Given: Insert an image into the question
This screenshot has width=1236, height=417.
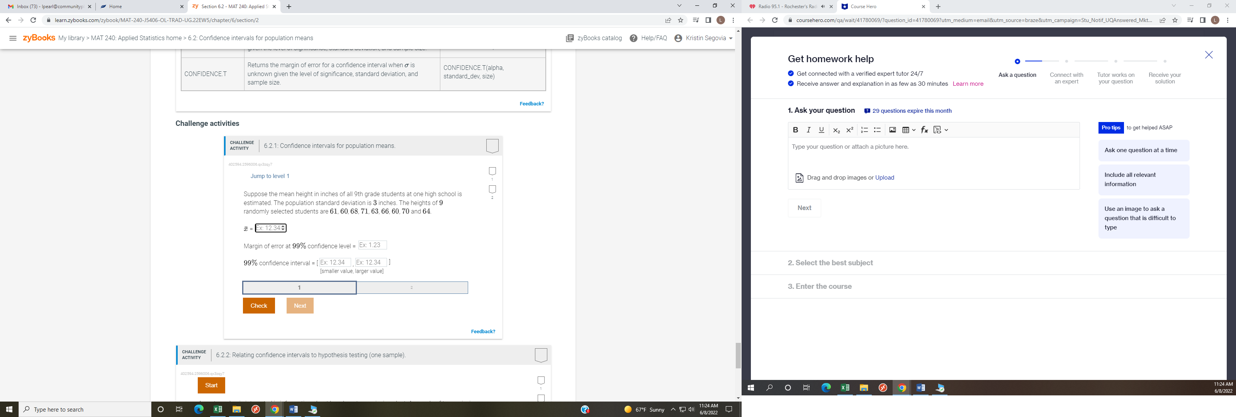Looking at the screenshot, I should (x=893, y=130).
